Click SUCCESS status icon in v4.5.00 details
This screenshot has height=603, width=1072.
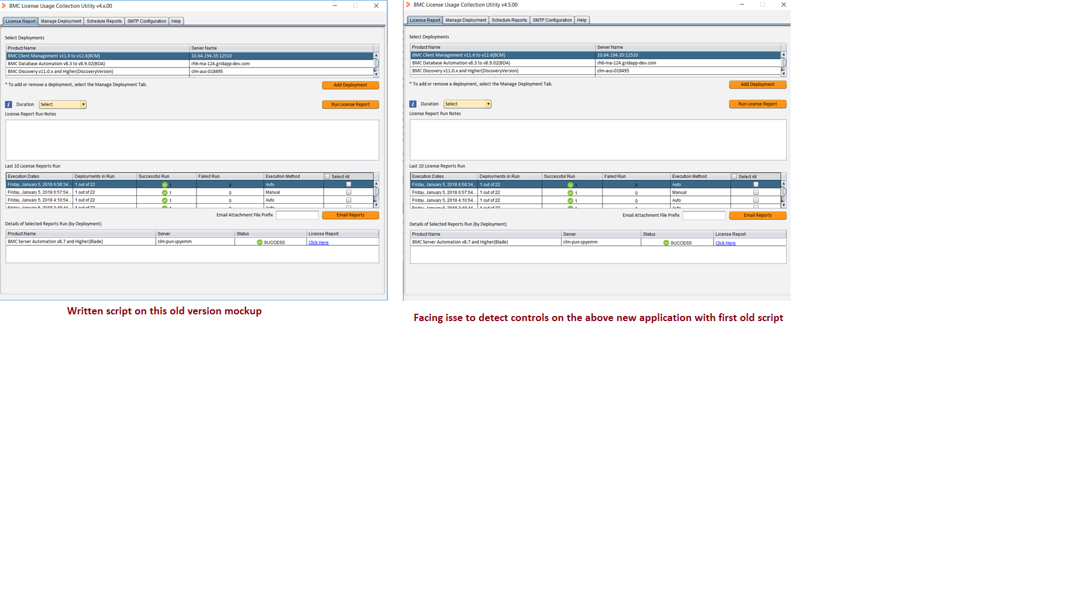(666, 243)
